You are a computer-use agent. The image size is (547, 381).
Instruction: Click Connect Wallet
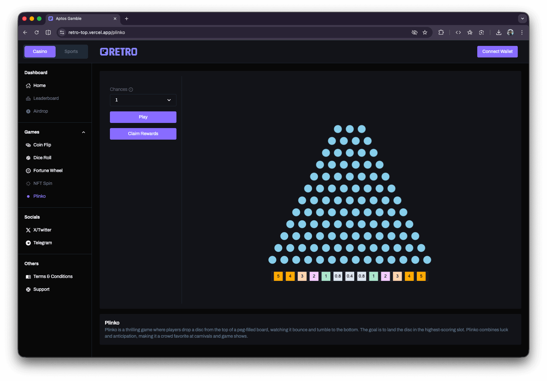[x=497, y=51]
